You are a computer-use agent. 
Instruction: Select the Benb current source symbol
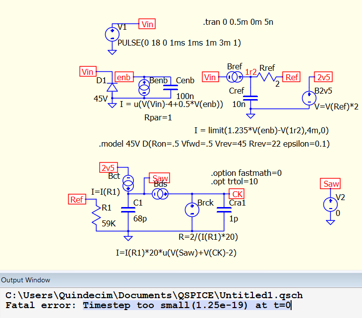(144, 88)
